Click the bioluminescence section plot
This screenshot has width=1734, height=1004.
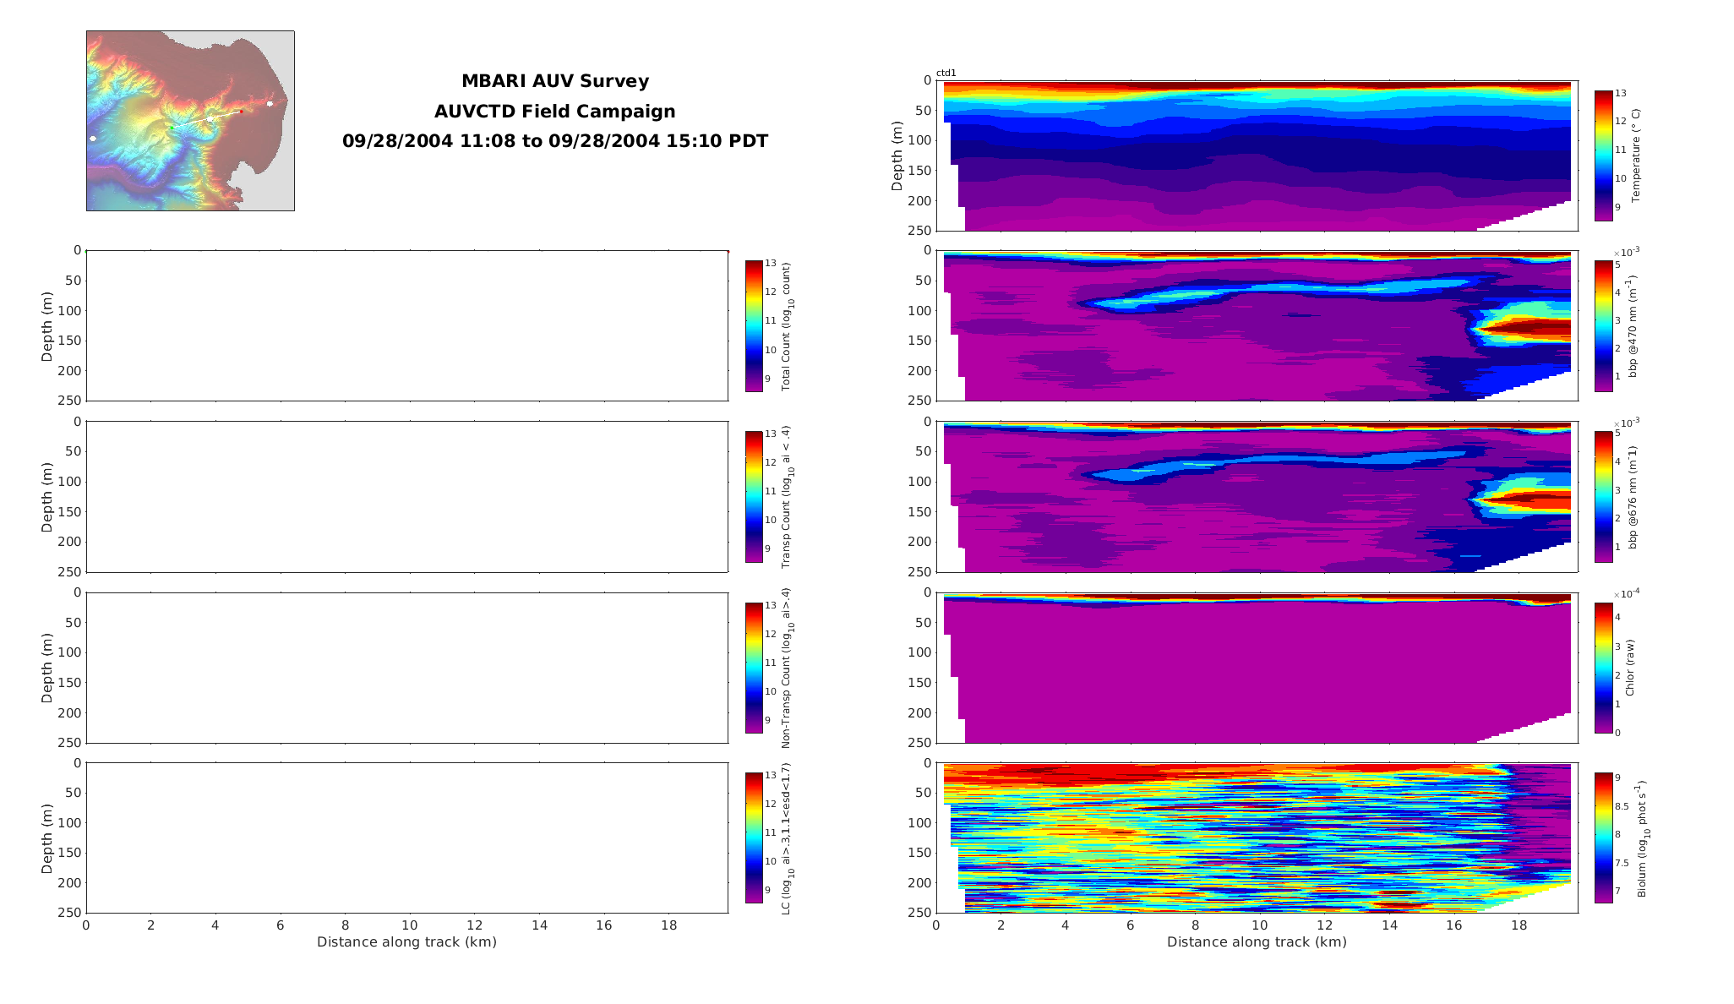click(x=1257, y=838)
